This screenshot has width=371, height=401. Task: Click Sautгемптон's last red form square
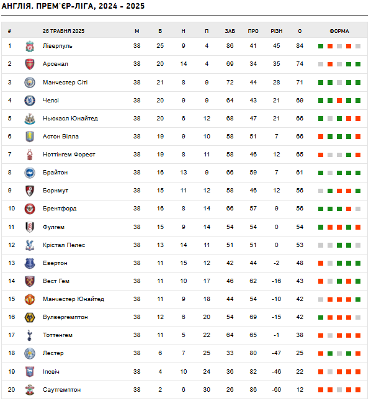(358, 390)
